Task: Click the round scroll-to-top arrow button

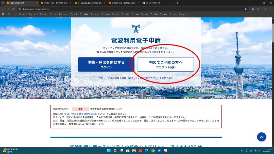Action: pyautogui.click(x=261, y=137)
